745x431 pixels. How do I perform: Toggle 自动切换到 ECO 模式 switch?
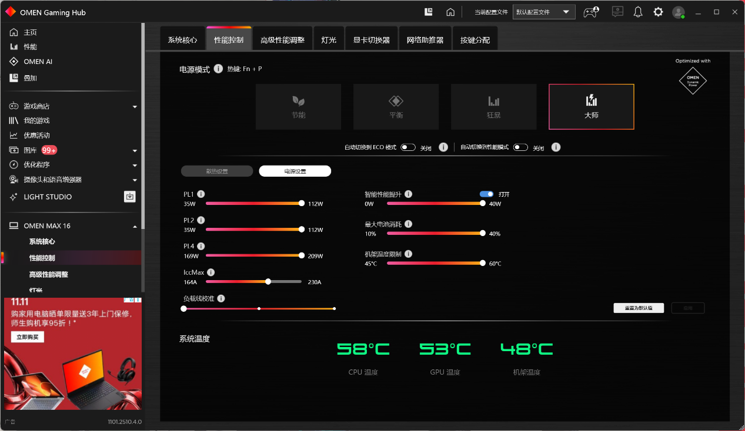(x=408, y=147)
